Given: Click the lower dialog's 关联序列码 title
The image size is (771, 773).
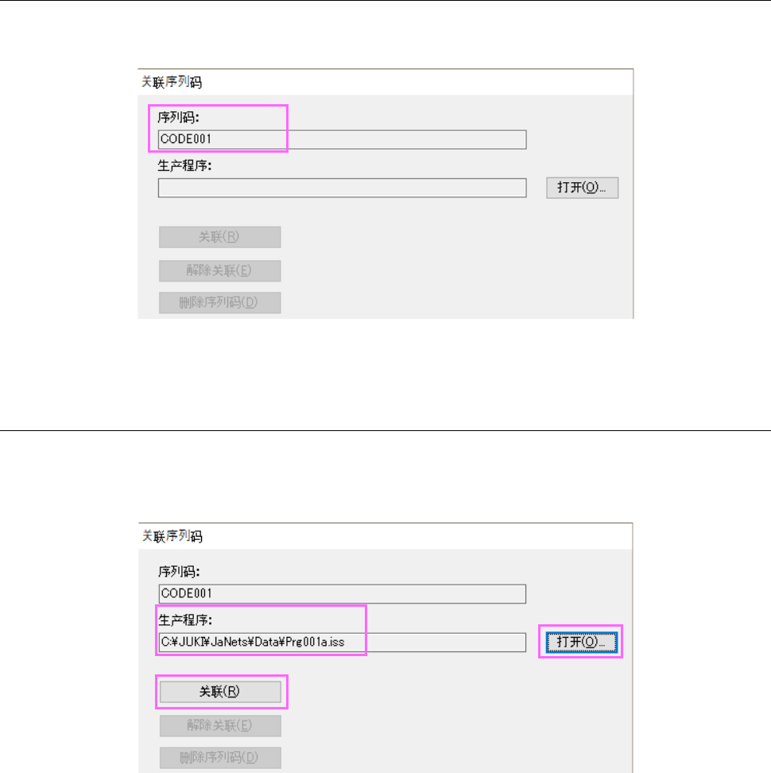Looking at the screenshot, I should [172, 537].
